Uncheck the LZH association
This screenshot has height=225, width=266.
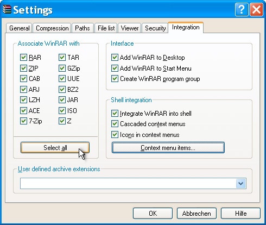click(x=23, y=100)
